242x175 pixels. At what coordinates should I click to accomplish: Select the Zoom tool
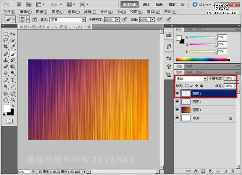pyautogui.click(x=13, y=100)
